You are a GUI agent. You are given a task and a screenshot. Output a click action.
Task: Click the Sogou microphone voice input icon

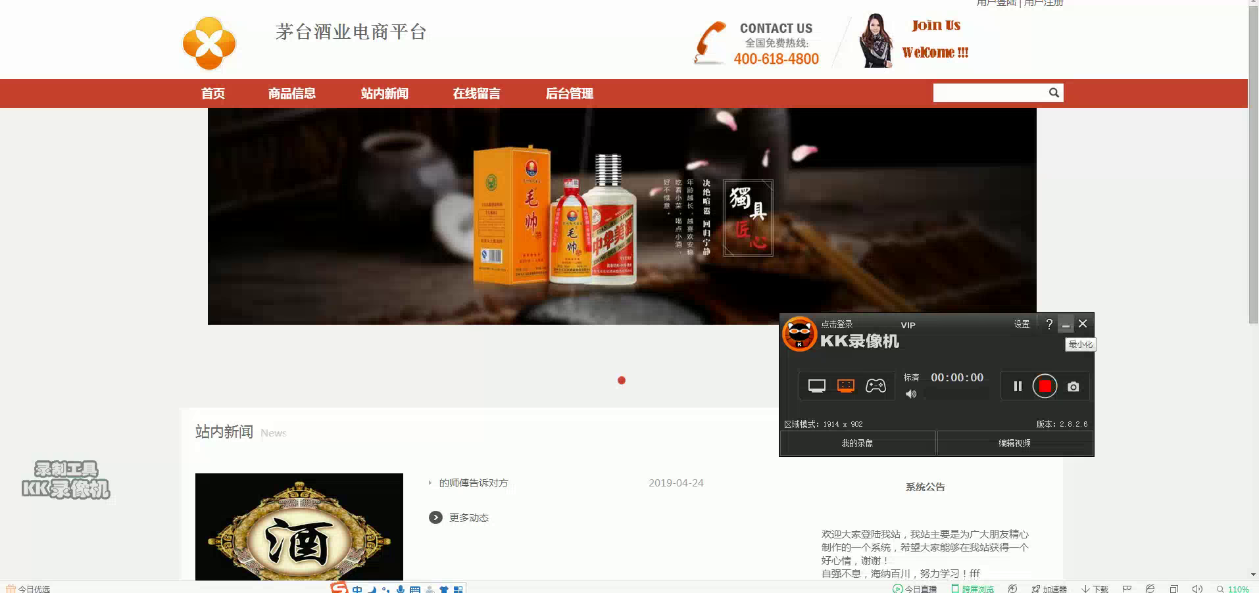click(x=400, y=589)
